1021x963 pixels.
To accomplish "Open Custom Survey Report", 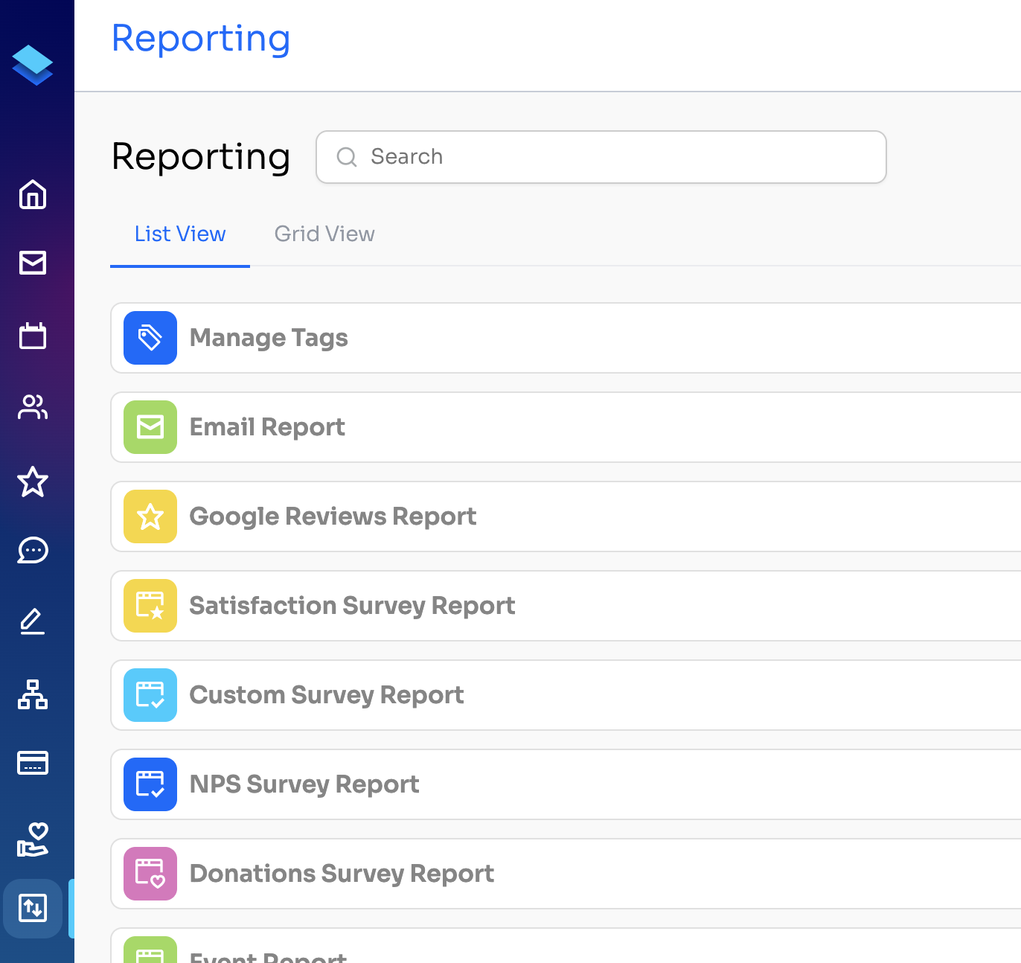I will pyautogui.click(x=566, y=695).
